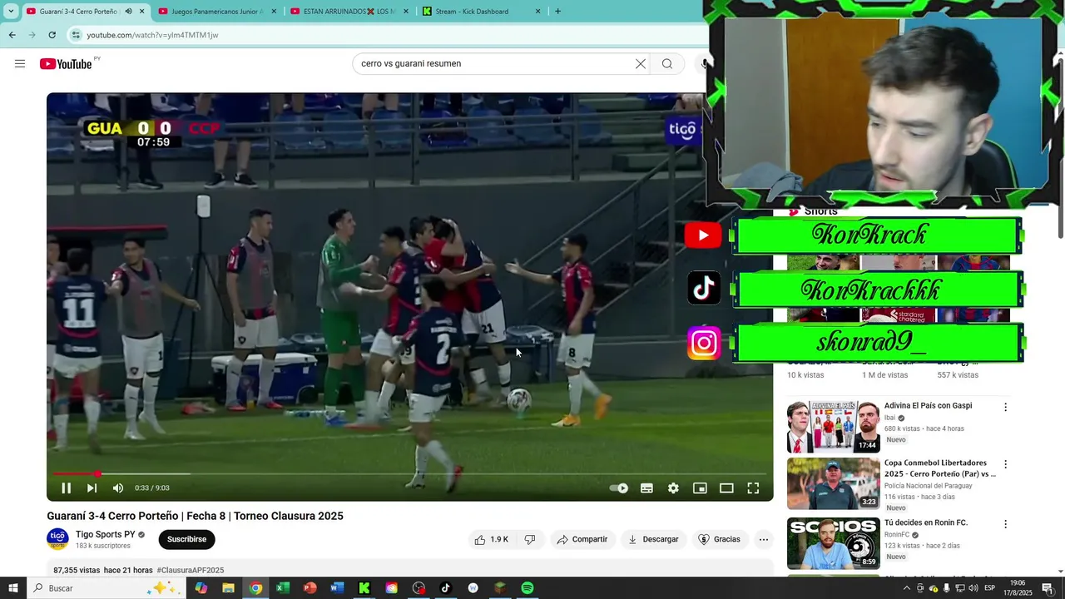This screenshot has width=1065, height=599.
Task: Seek on the video progress bar
Action: [409, 474]
